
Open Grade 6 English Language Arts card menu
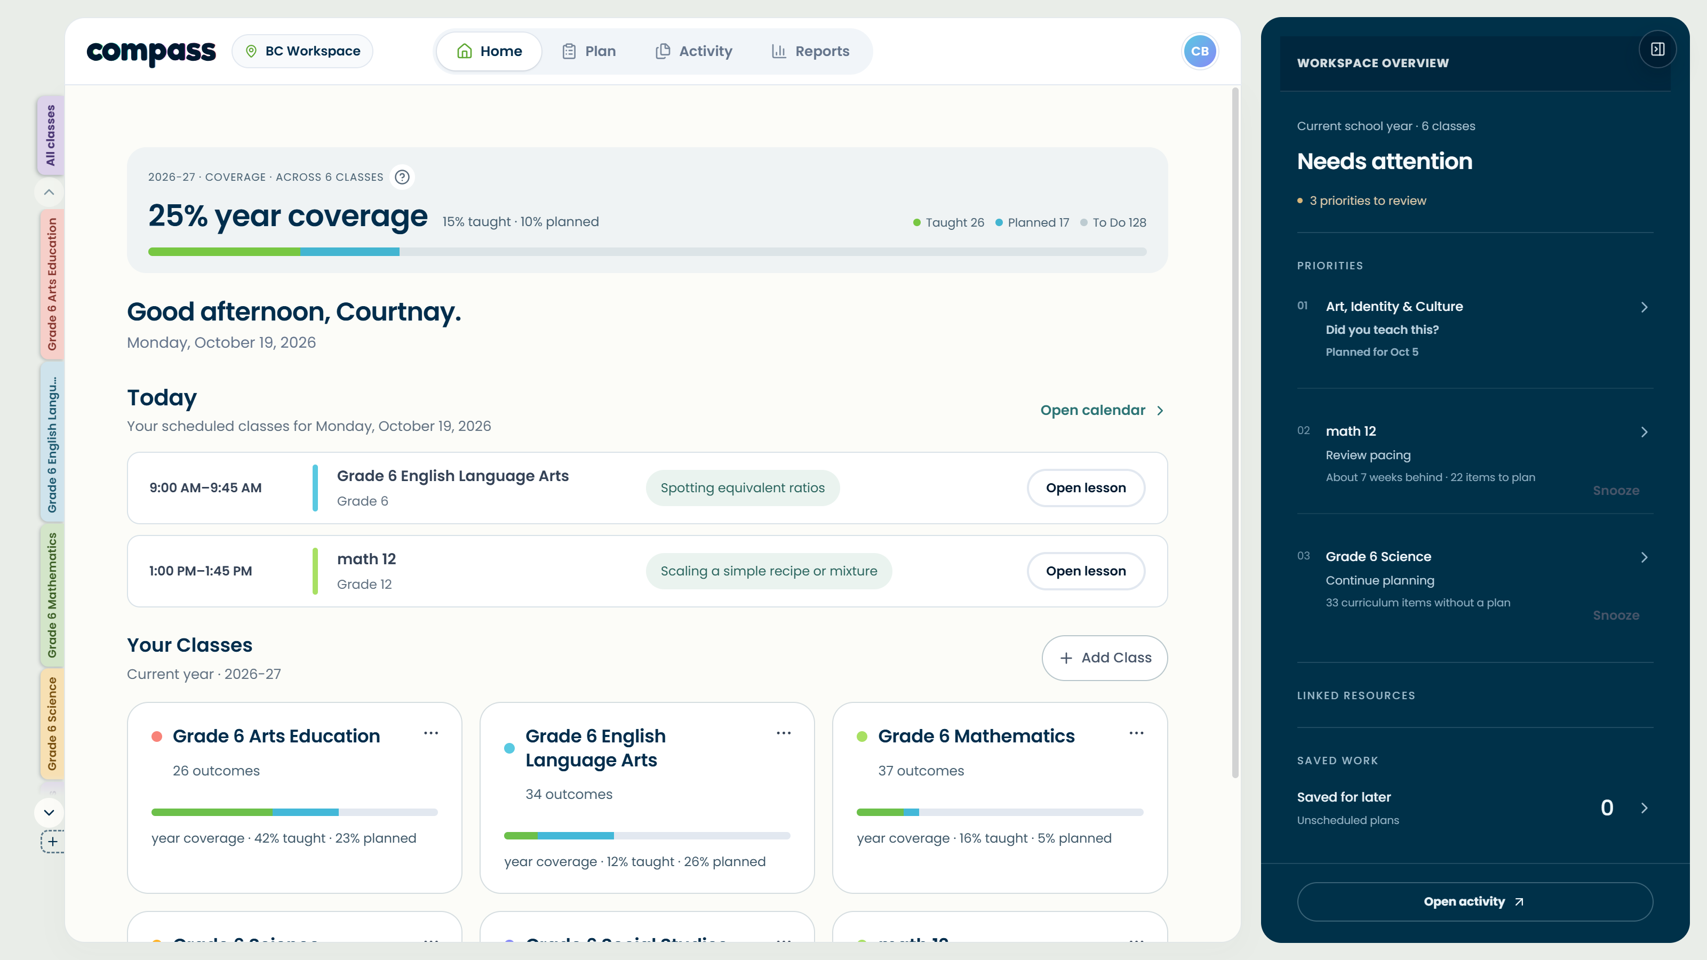pyautogui.click(x=783, y=733)
